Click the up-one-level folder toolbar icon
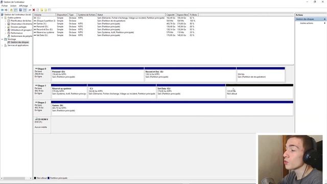The width and height of the screenshot is (327, 184). coord(11,10)
